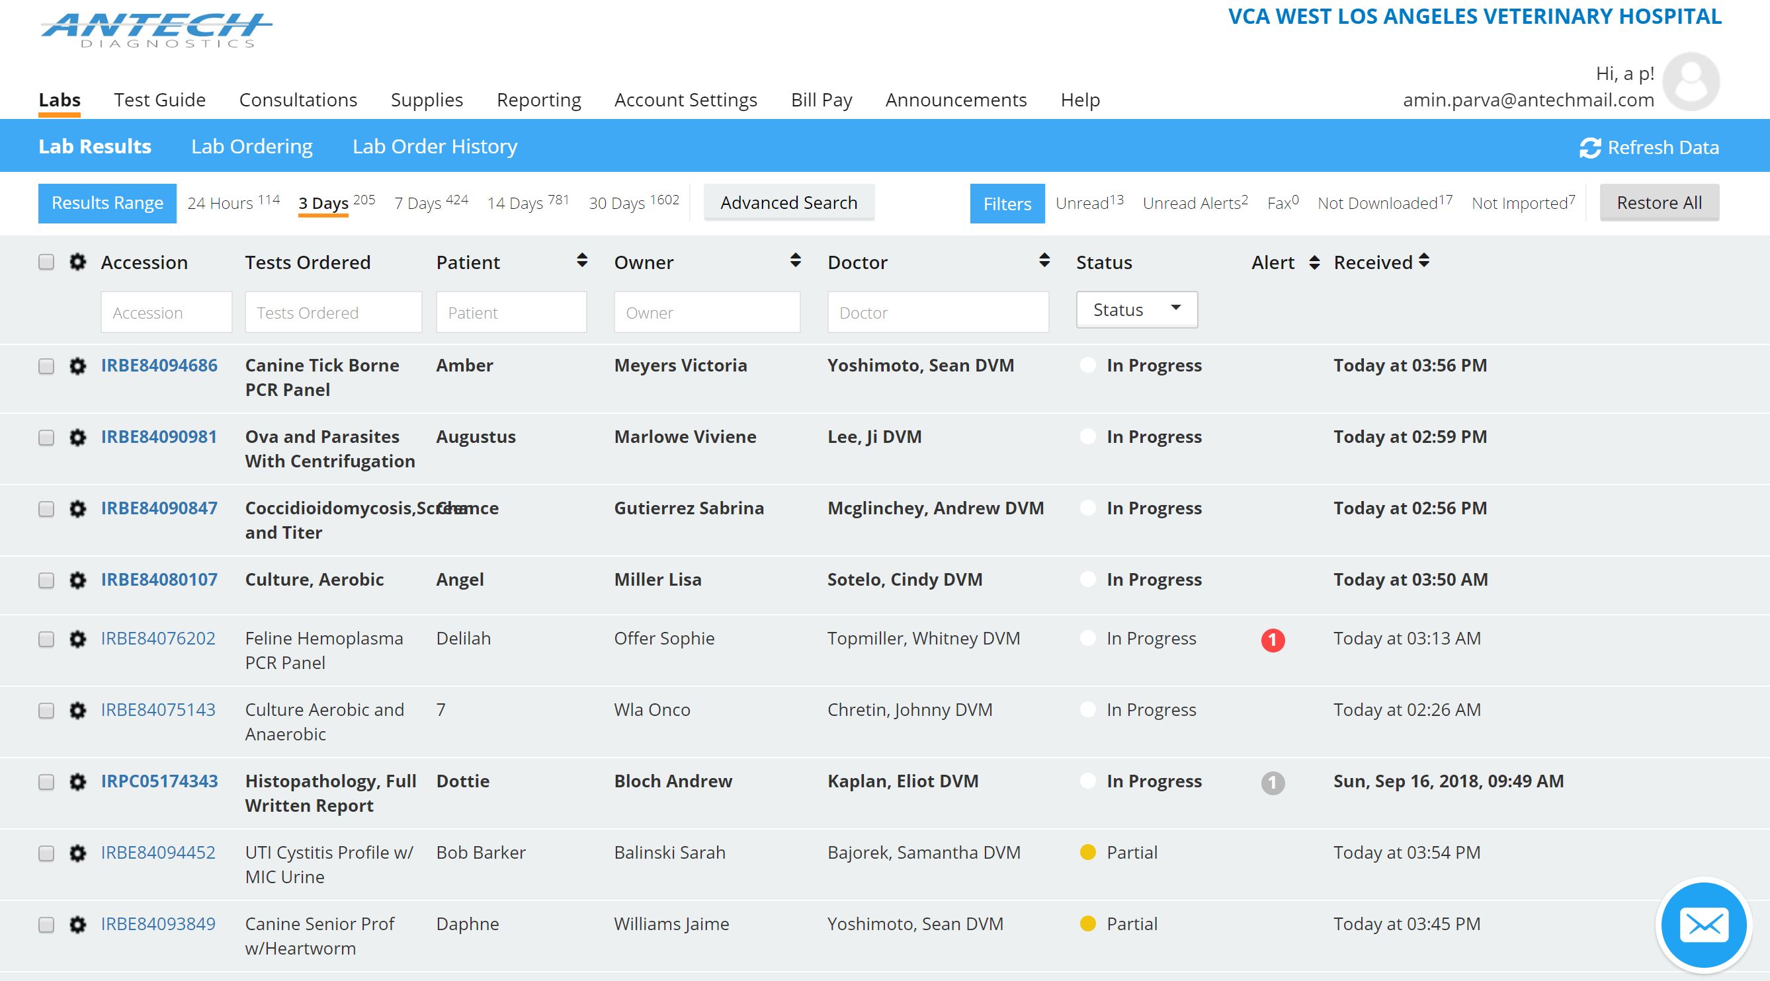Check the box for IRBE84094452 row
The width and height of the screenshot is (1770, 981).
pyautogui.click(x=46, y=854)
